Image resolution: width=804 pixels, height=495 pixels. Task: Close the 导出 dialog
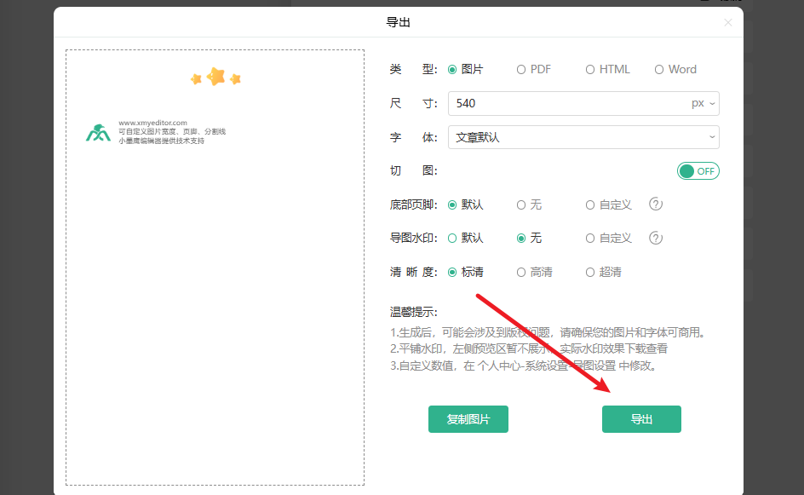tap(728, 23)
